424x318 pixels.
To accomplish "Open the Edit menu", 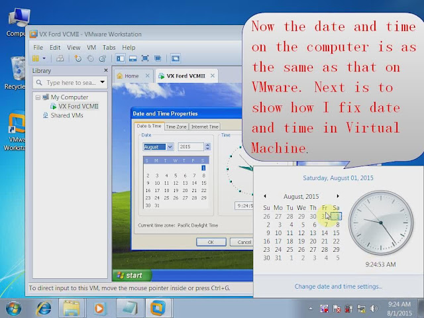I will click(55, 48).
